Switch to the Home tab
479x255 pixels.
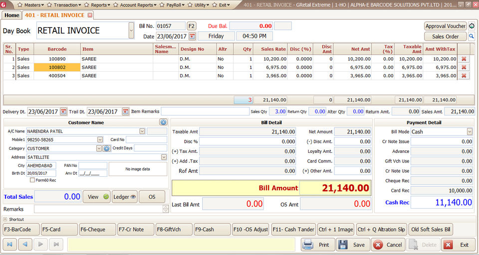pyautogui.click(x=12, y=15)
